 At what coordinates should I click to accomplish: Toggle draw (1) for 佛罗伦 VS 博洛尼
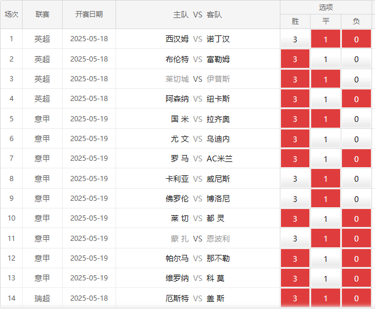click(326, 199)
